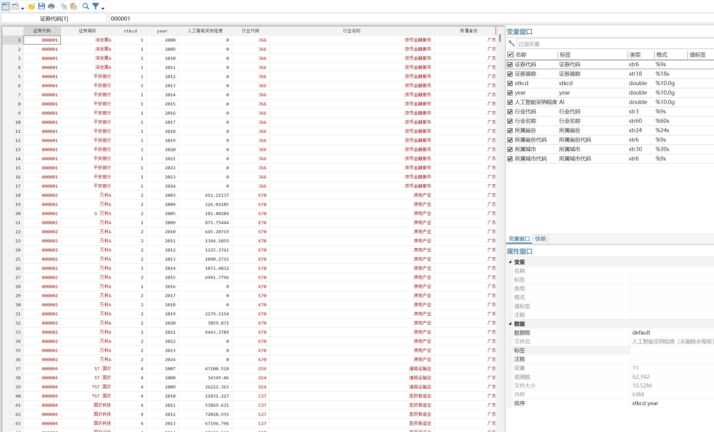Switch to Data Browser browse mode
The width and height of the screenshot is (714, 432).
[x=15, y=6]
